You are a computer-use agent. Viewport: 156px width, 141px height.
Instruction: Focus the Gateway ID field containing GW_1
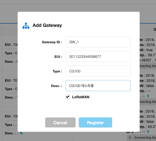(x=98, y=42)
